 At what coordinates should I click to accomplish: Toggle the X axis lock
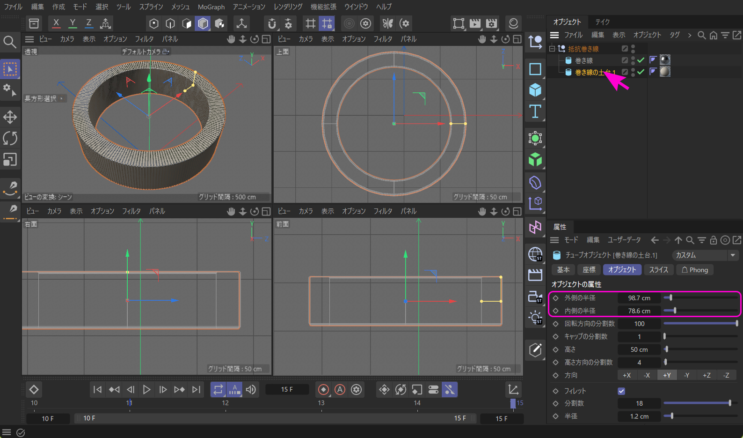pos(56,23)
